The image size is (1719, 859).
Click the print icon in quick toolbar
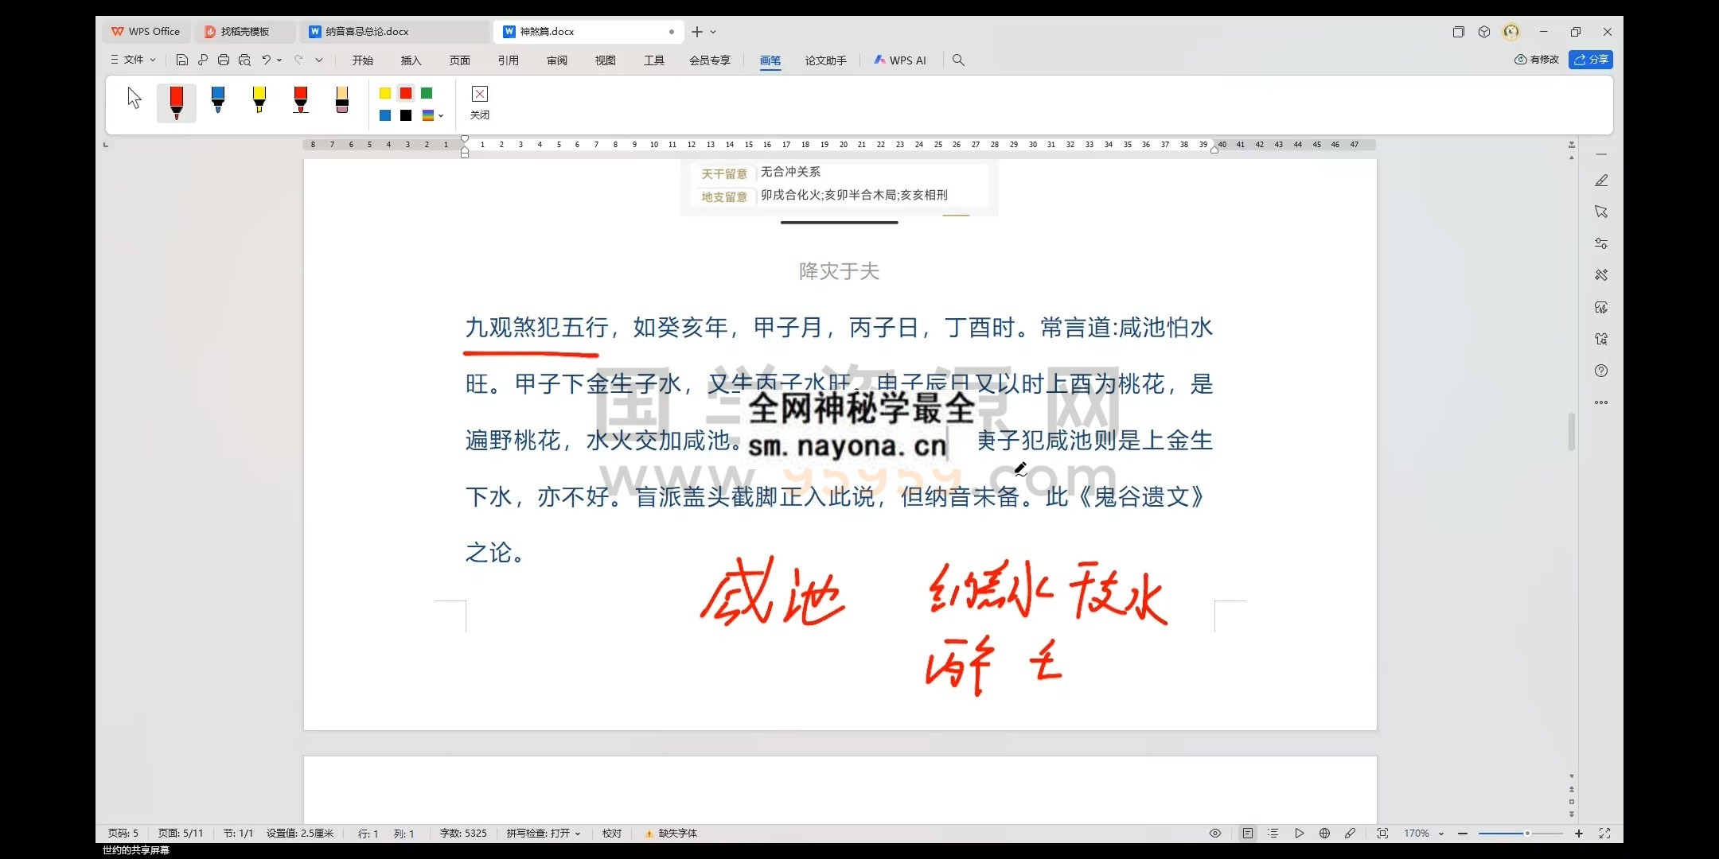tap(224, 60)
